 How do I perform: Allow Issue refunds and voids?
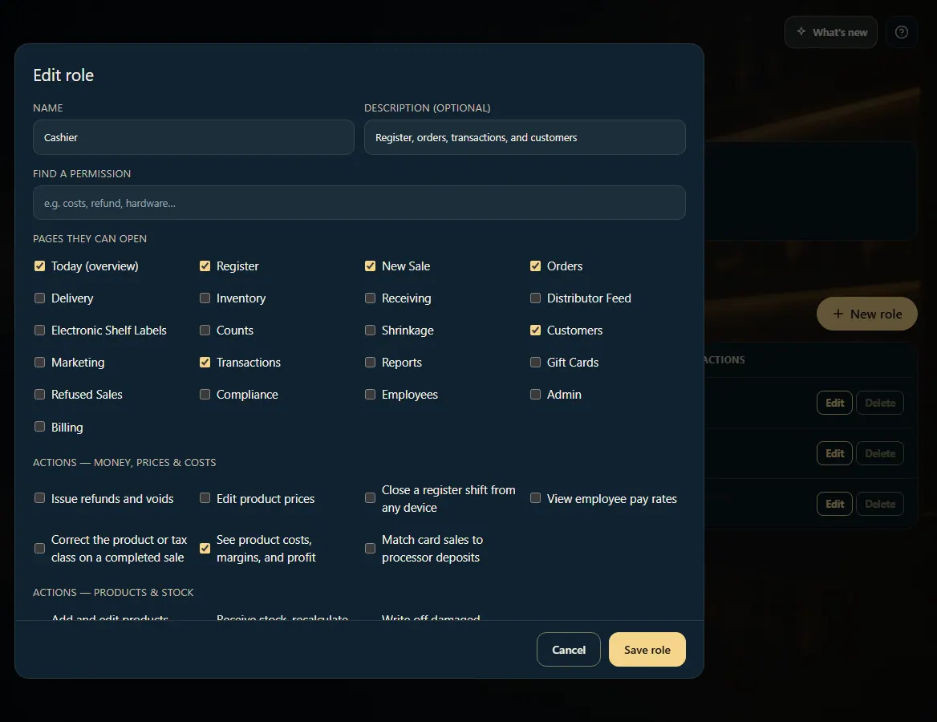[x=39, y=498]
